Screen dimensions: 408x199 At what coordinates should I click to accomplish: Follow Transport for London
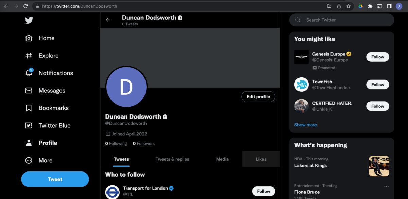tap(263, 191)
